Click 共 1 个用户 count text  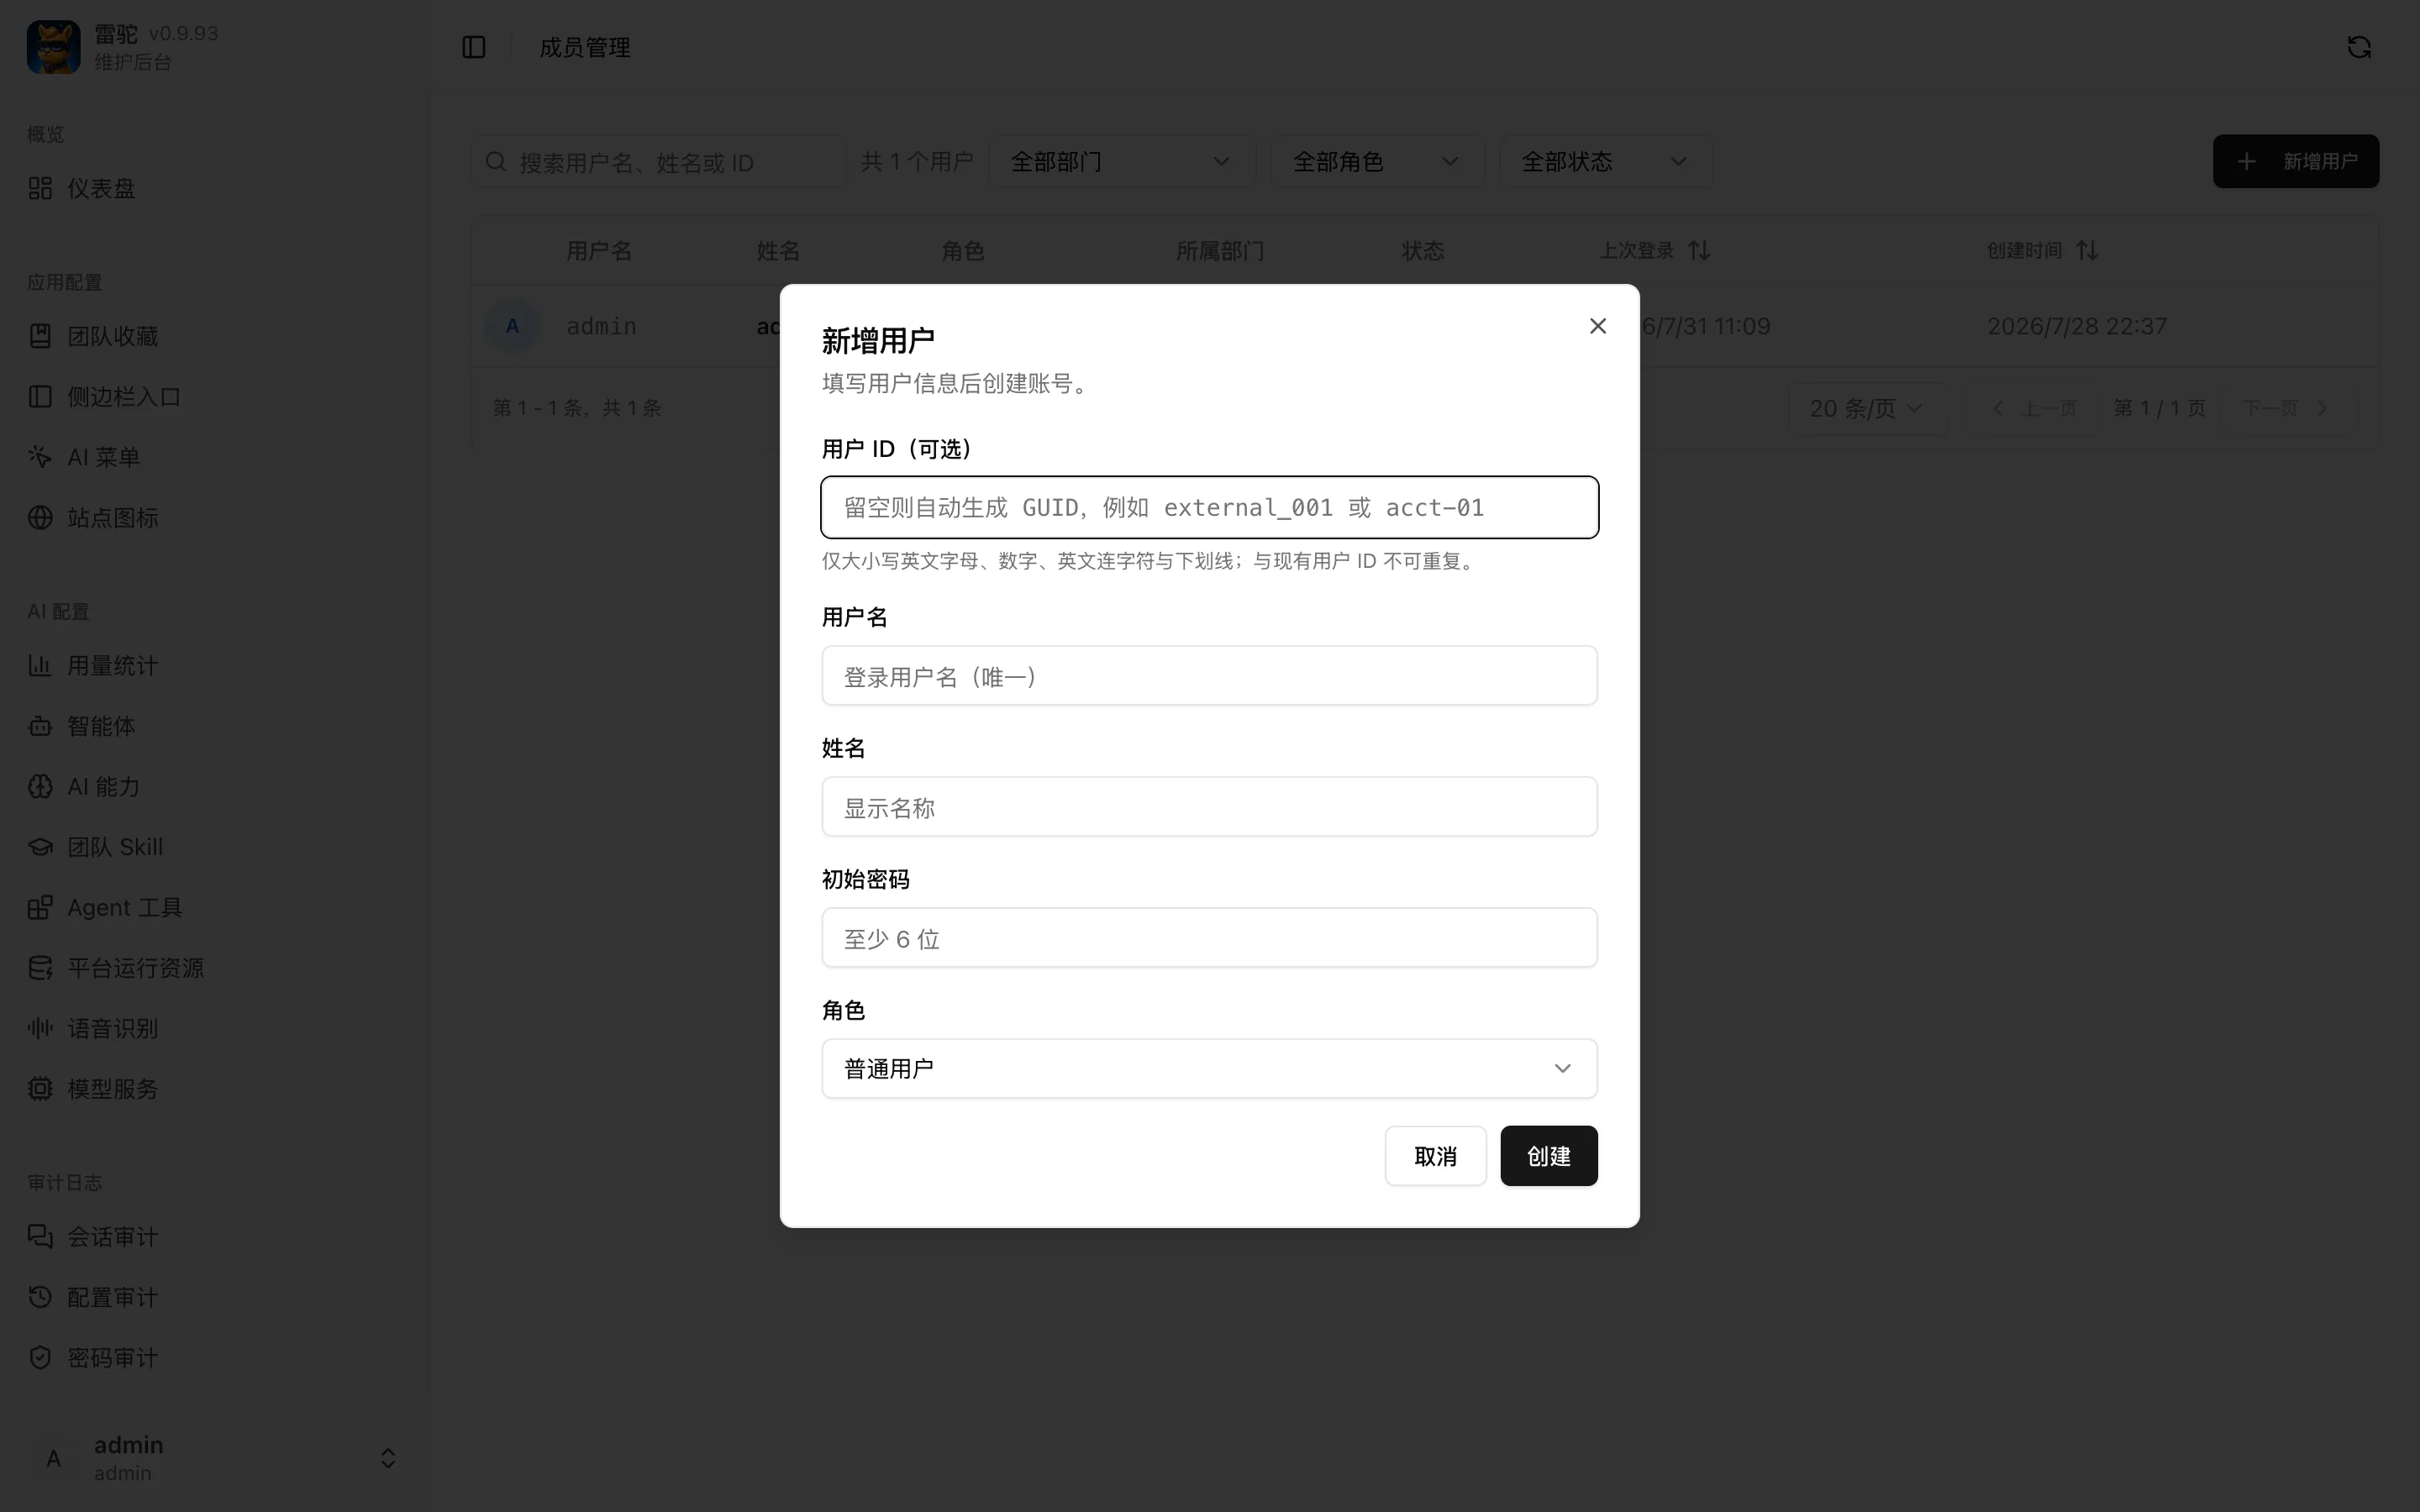pos(917,161)
